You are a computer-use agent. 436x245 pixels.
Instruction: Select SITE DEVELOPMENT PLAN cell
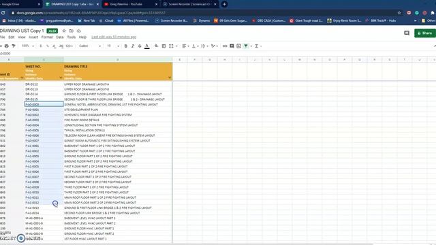(118, 110)
